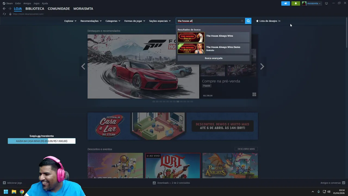Clear the search field with the X
Screen dimensions: 348x196
coord(242,21)
